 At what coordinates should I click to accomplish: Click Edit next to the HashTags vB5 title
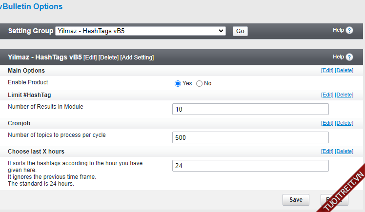tap(90, 58)
